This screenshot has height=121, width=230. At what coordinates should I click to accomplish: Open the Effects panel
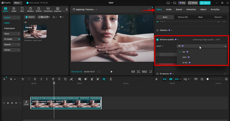tap(39, 9)
